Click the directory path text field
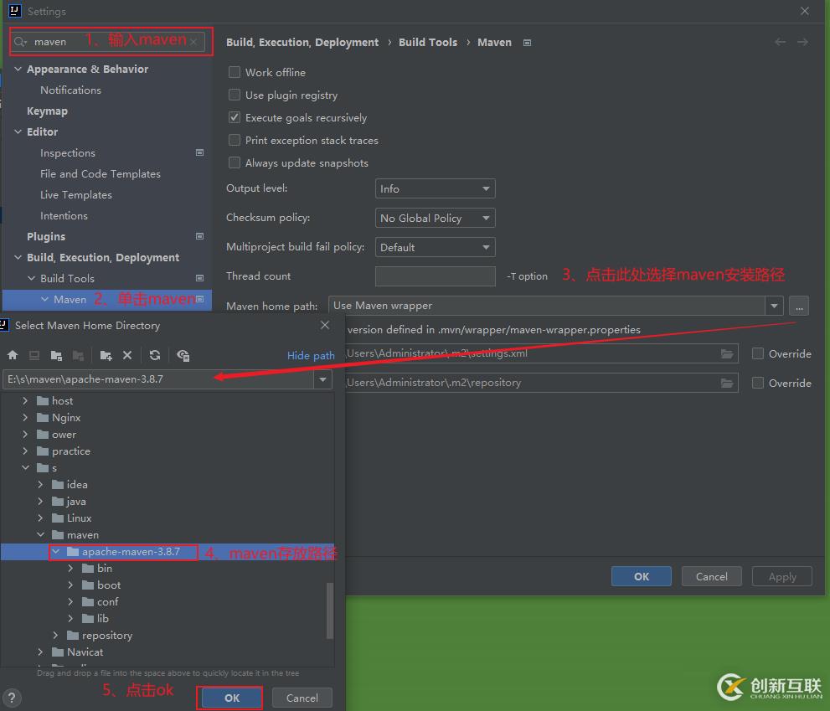Screen dimensions: 830x711 pyautogui.click(x=158, y=379)
